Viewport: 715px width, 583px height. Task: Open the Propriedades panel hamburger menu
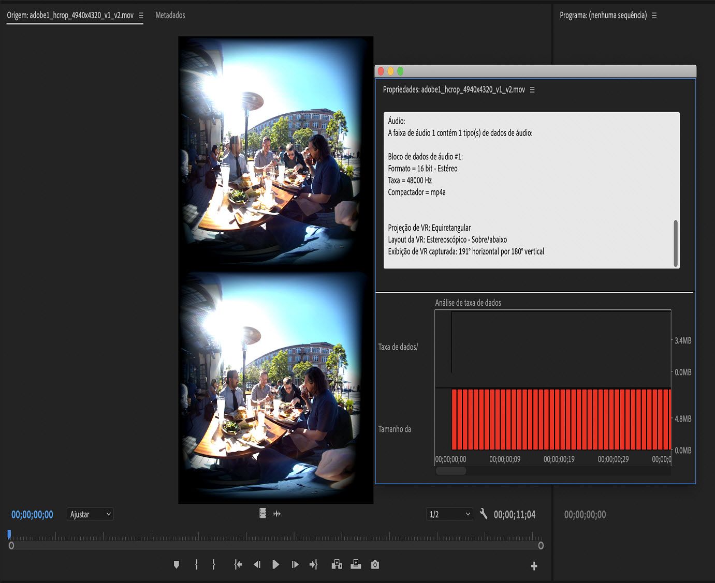(533, 89)
